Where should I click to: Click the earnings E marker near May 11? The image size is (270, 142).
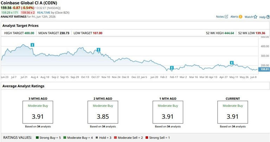232,63
